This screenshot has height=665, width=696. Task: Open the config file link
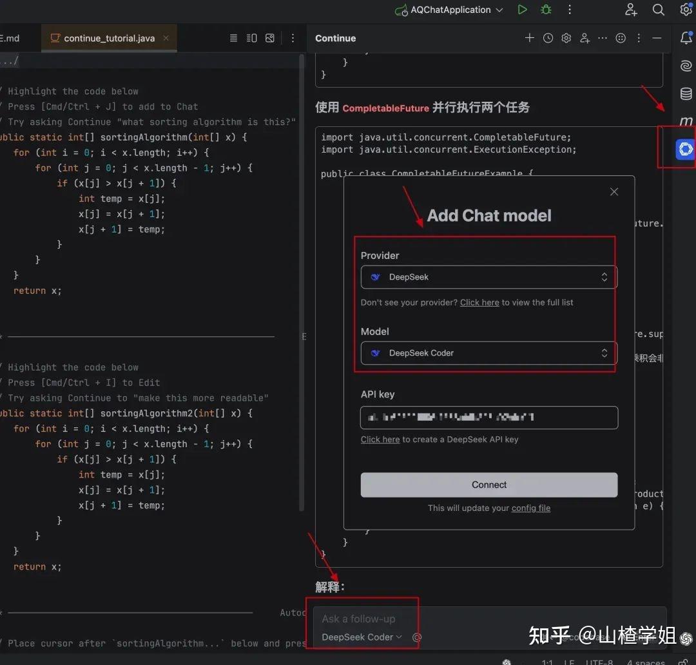(x=530, y=508)
